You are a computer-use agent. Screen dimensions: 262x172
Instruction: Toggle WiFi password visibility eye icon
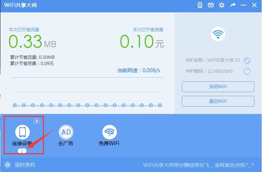point(247,71)
